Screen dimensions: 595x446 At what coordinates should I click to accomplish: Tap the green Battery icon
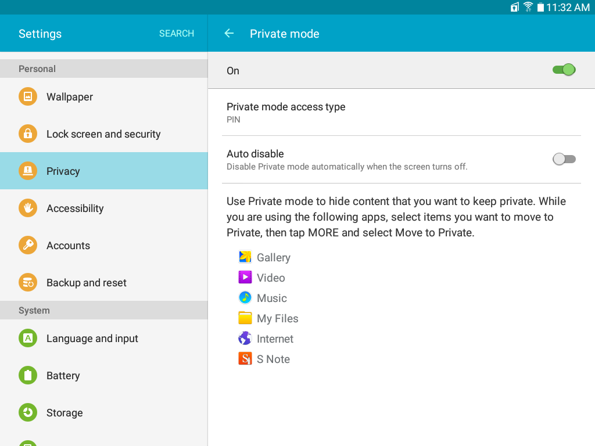28,375
